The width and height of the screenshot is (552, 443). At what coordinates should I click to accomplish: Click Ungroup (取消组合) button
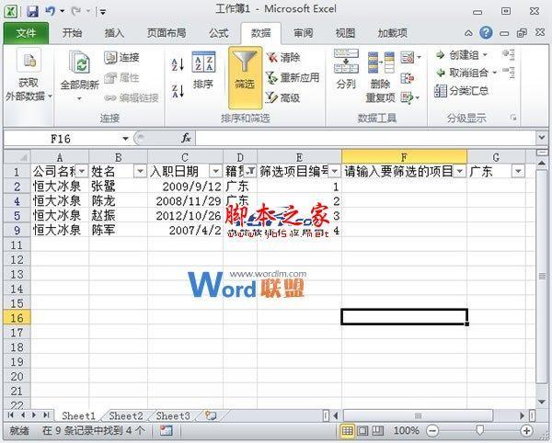(462, 73)
